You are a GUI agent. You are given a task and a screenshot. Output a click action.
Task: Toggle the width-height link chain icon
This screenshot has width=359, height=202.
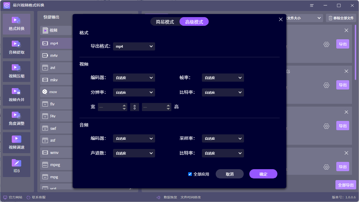(x=134, y=107)
